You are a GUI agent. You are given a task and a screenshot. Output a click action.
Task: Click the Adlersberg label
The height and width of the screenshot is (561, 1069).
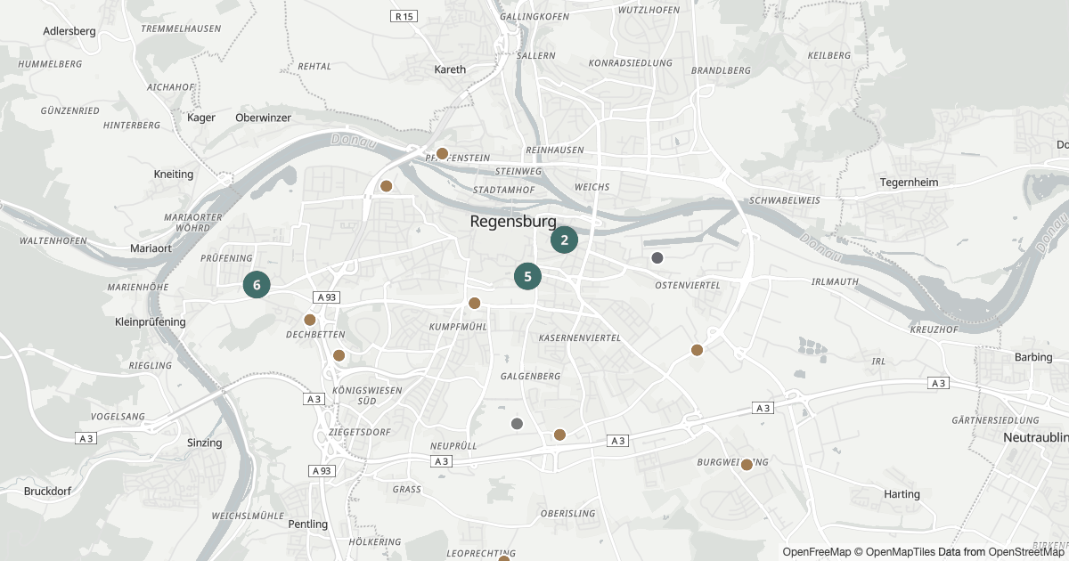(69, 31)
